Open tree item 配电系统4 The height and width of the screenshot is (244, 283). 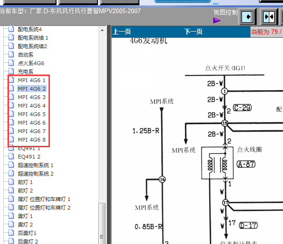30,29
